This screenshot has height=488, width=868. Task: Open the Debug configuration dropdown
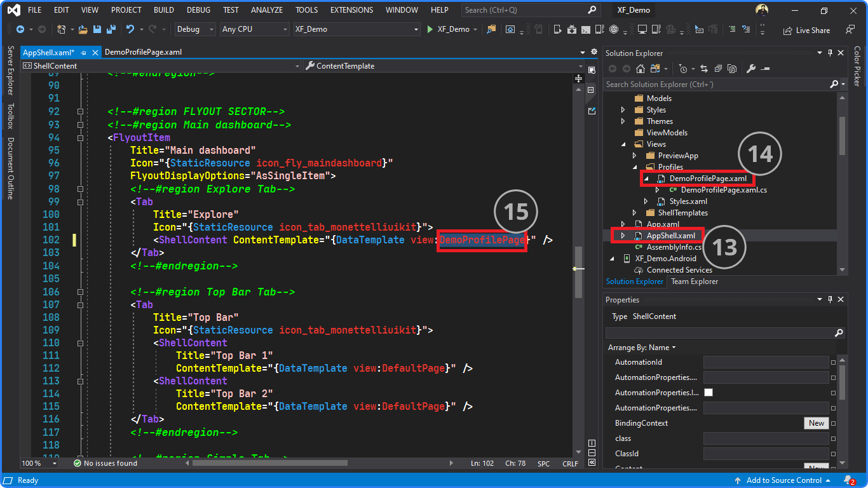[x=196, y=29]
